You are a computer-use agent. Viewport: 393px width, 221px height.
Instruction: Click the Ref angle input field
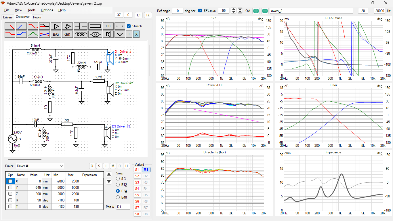coord(178,11)
